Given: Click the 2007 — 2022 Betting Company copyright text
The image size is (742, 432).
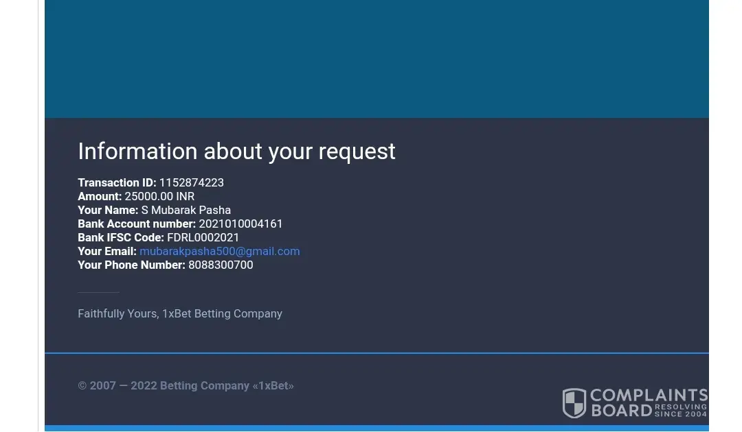Looking at the screenshot, I should pos(186,386).
